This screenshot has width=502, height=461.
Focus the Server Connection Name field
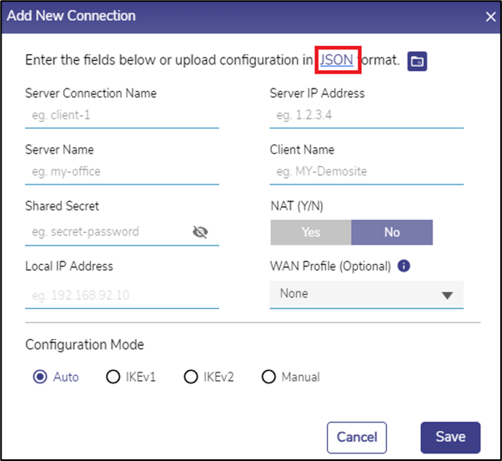[122, 115]
